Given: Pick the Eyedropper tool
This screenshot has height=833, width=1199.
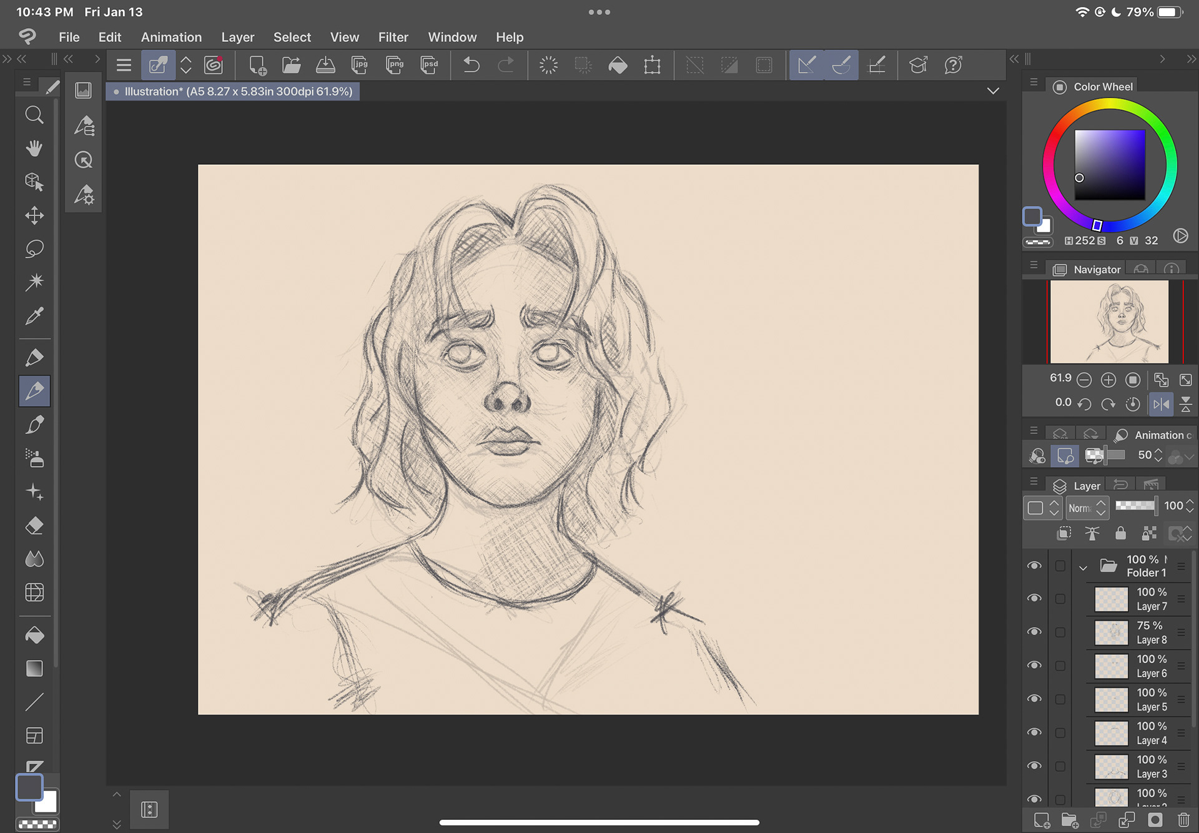Looking at the screenshot, I should coord(34,315).
